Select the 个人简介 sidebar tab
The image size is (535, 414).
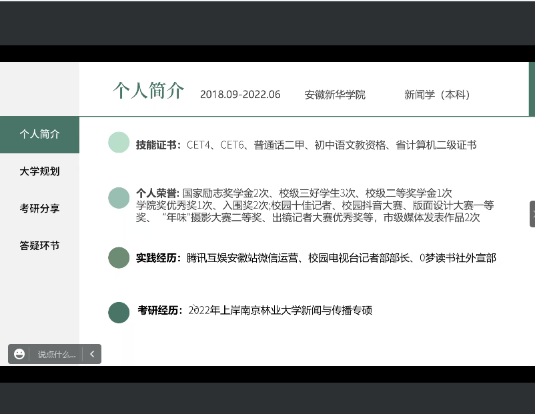39,134
